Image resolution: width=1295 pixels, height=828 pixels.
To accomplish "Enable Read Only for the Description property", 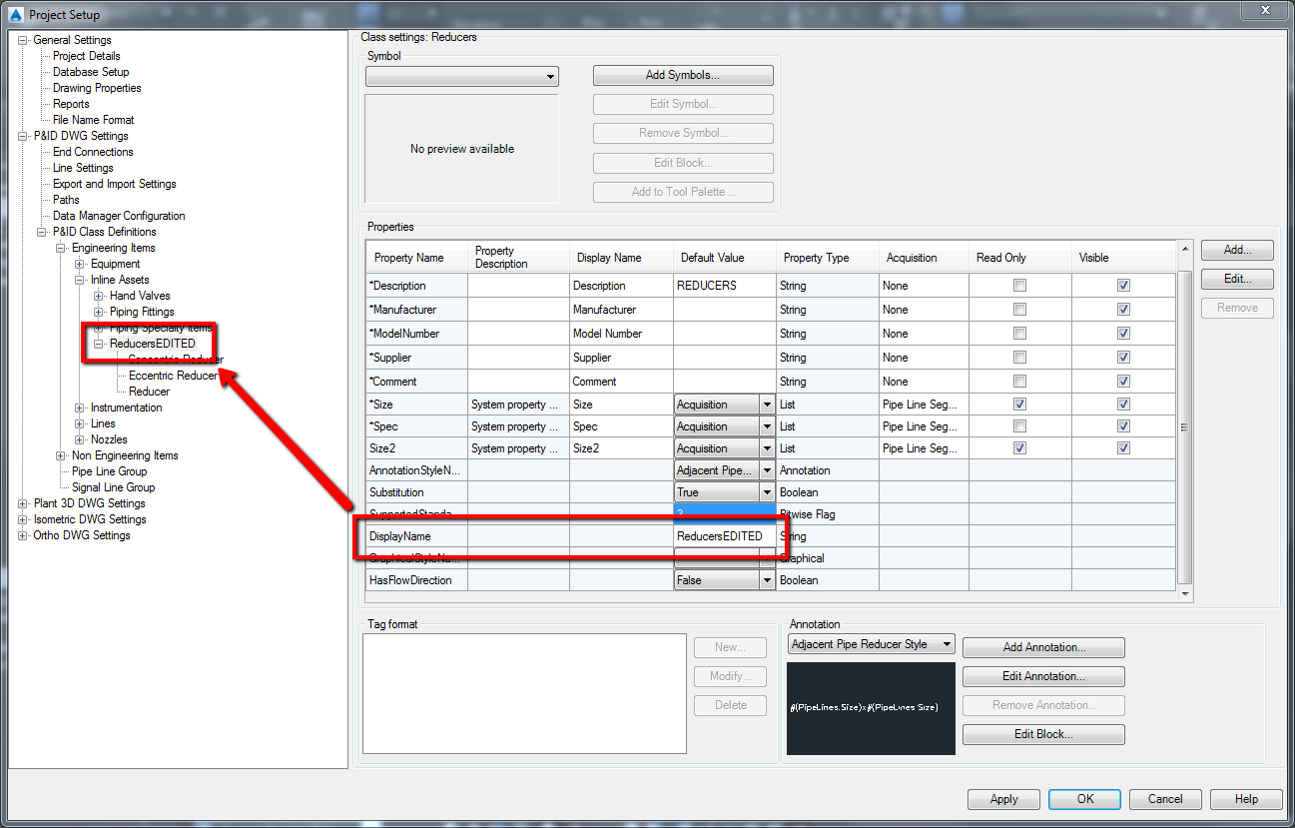I will tap(1018, 285).
